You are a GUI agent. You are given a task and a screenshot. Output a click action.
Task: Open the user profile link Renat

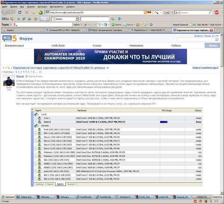(19, 75)
